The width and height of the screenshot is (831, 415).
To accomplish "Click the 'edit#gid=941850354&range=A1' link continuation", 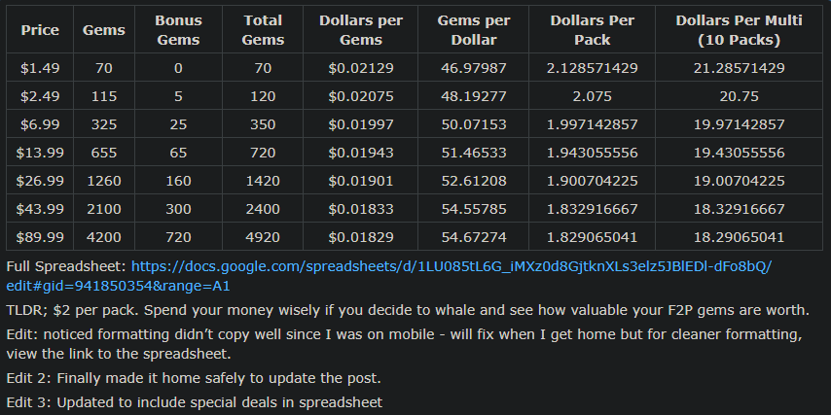I will 118,287.
